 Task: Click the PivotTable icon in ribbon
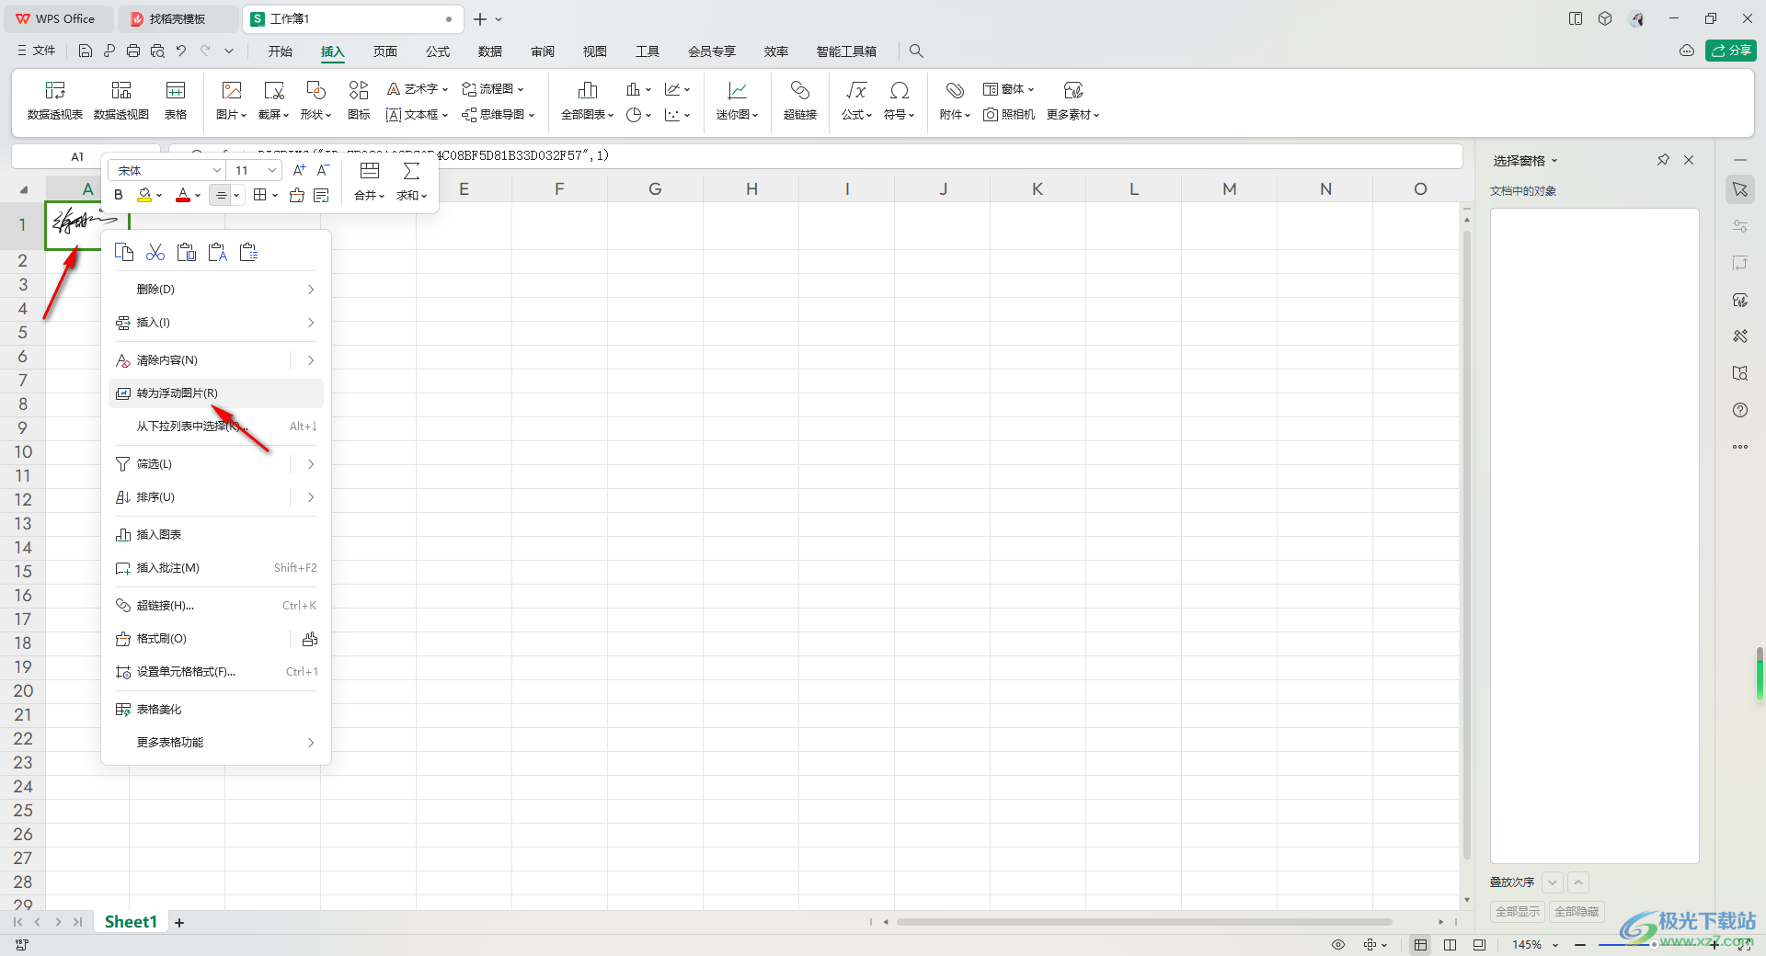pyautogui.click(x=55, y=100)
